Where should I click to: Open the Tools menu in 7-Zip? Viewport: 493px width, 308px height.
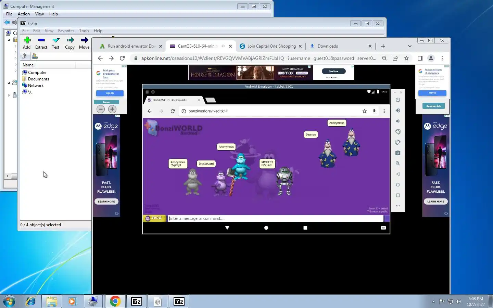pos(84,31)
